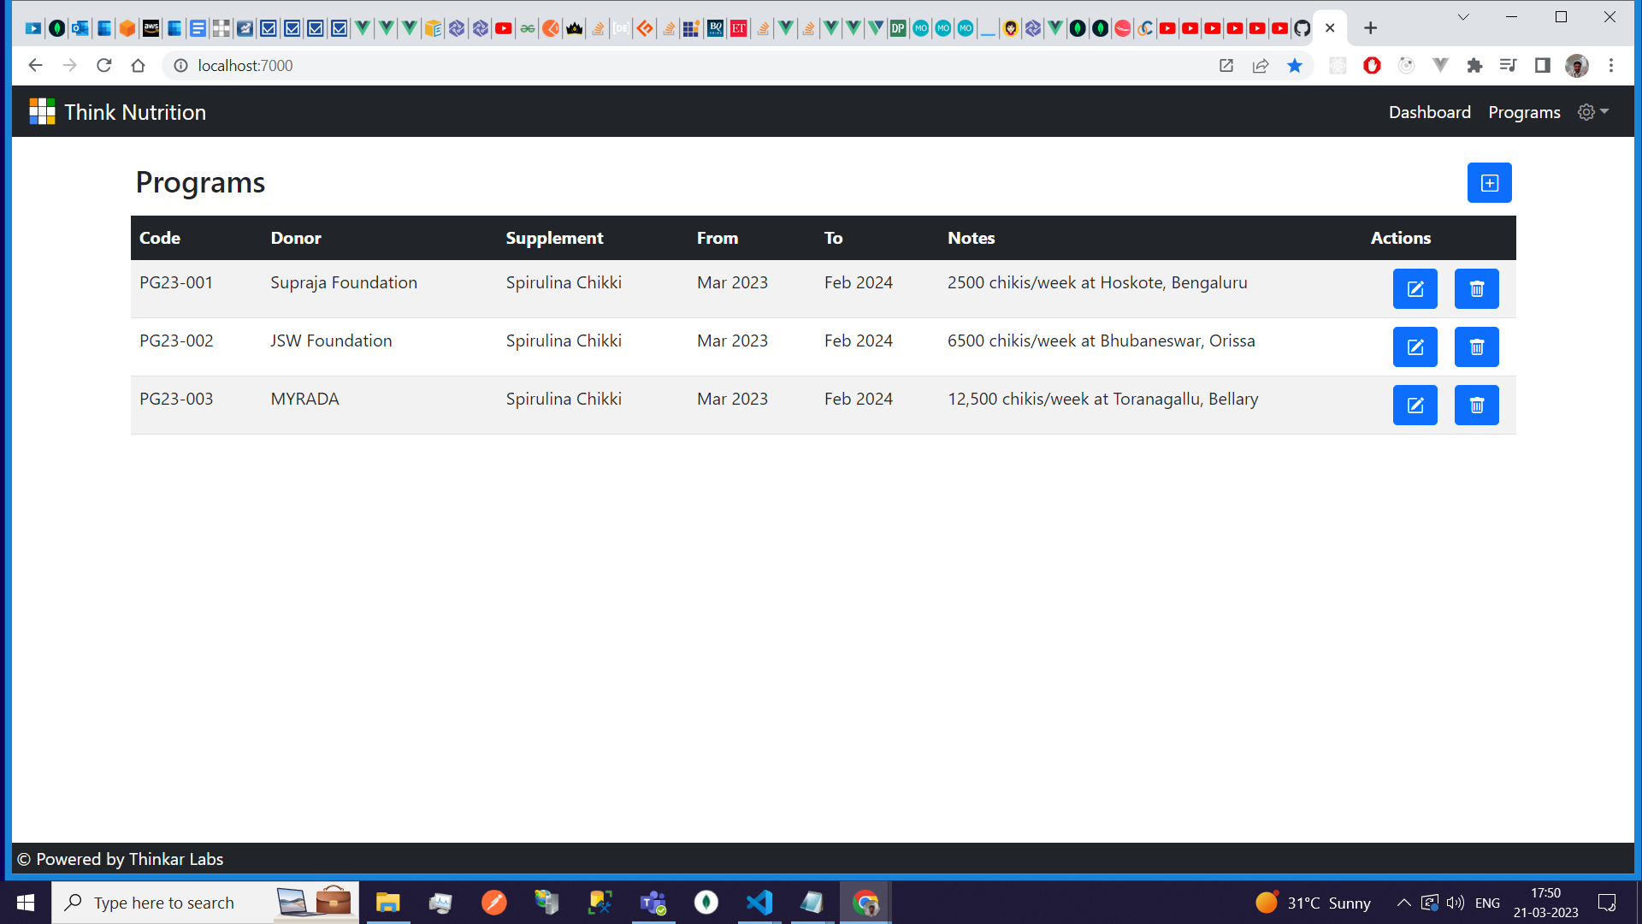Edit the JSW Foundation program
The image size is (1642, 924).
[x=1415, y=347]
